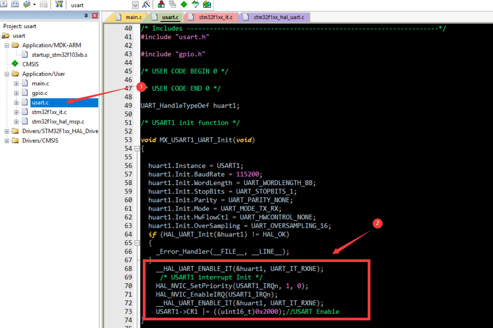Expand the main.c tree node
Viewport: 493px width, 328px height.
pyautogui.click(x=16, y=83)
